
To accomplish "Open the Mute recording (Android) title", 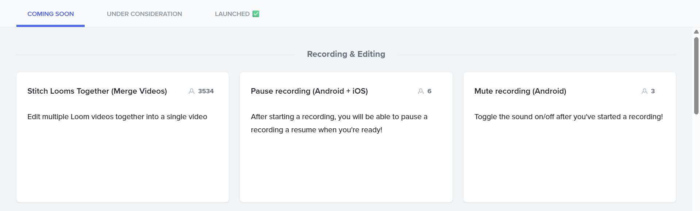I will (x=520, y=91).
